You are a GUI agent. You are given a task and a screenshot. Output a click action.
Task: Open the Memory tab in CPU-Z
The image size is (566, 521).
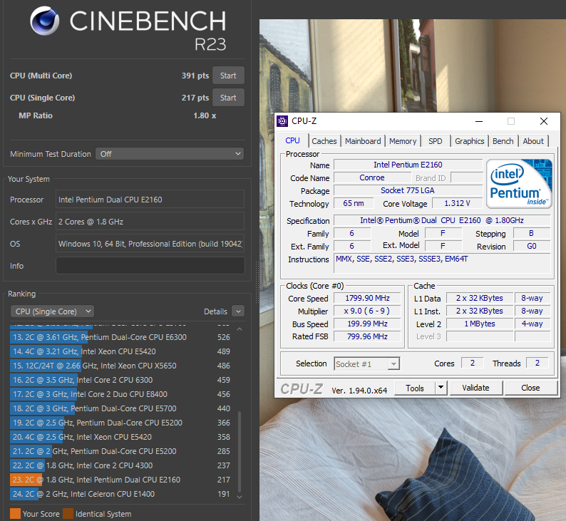pyautogui.click(x=403, y=141)
